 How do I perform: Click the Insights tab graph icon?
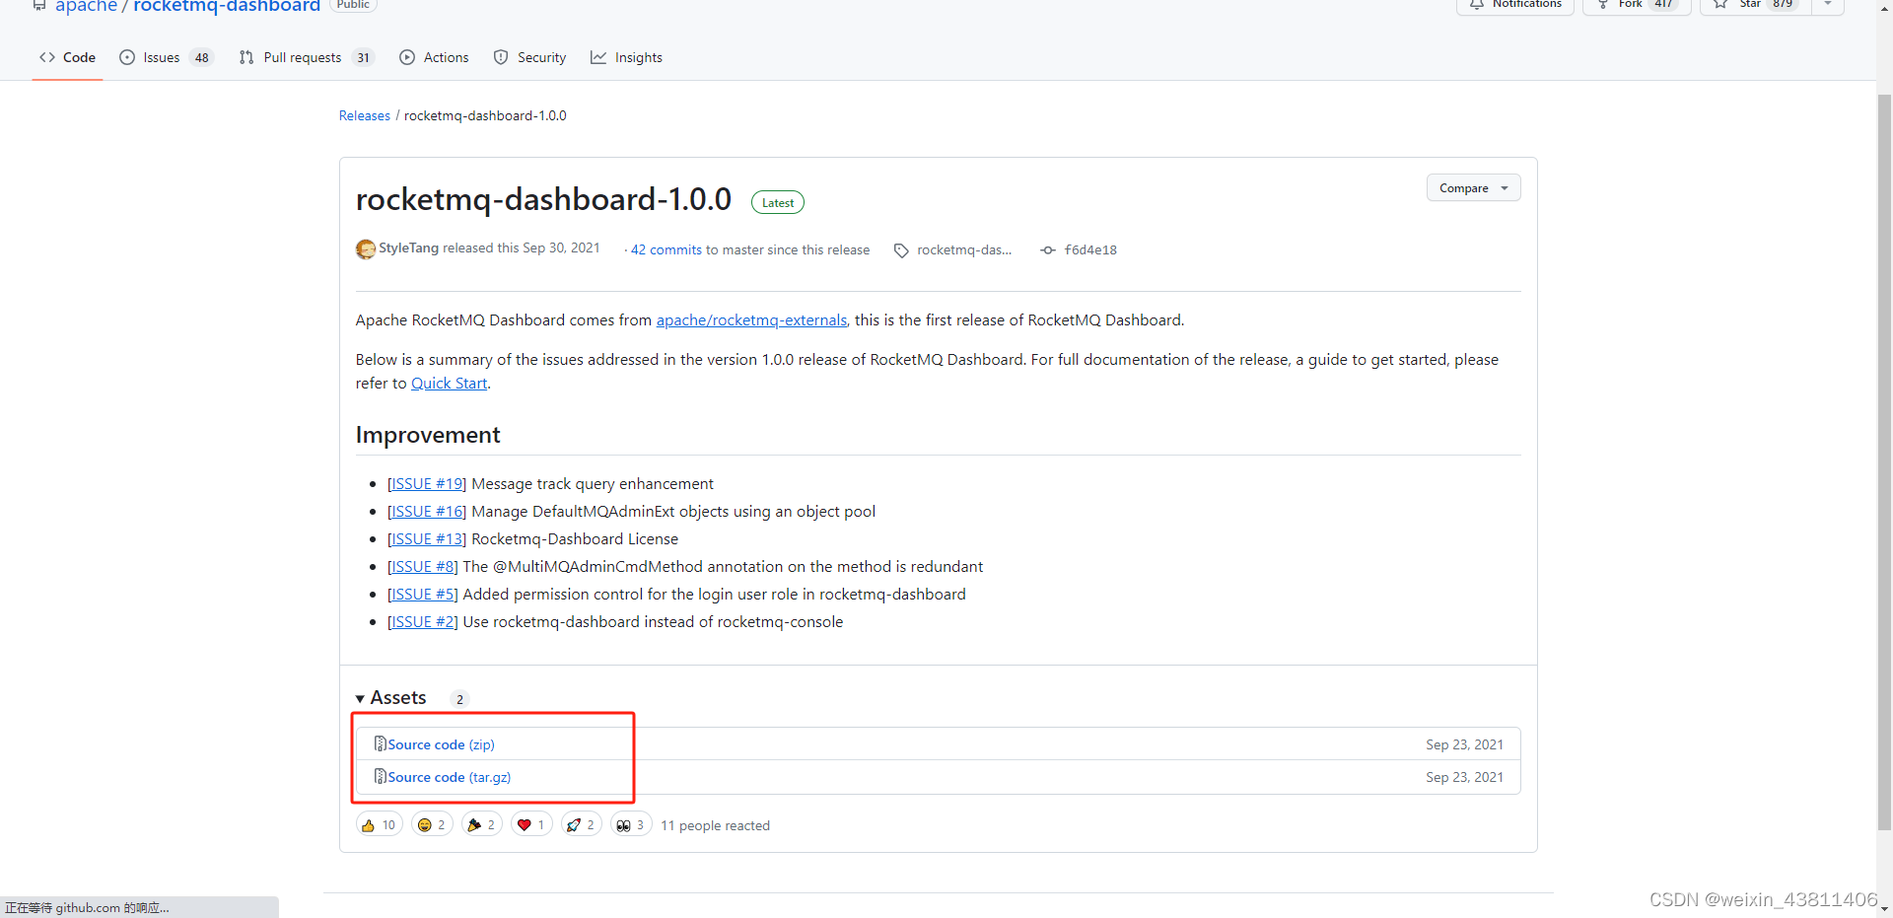[x=598, y=57]
